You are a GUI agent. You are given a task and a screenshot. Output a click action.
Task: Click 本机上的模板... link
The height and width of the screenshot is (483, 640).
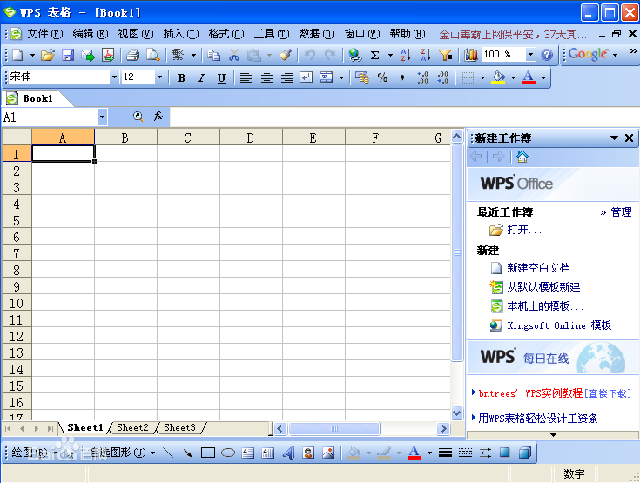tap(545, 306)
